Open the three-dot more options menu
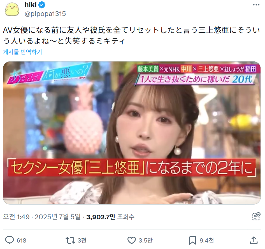The image size is (265, 249). point(256,5)
